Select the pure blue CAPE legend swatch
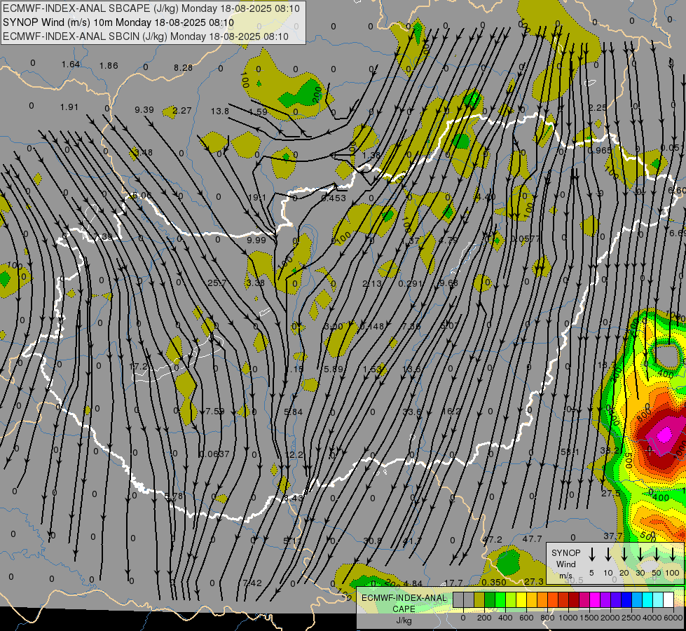This screenshot has width=686, height=631. [x=626, y=600]
